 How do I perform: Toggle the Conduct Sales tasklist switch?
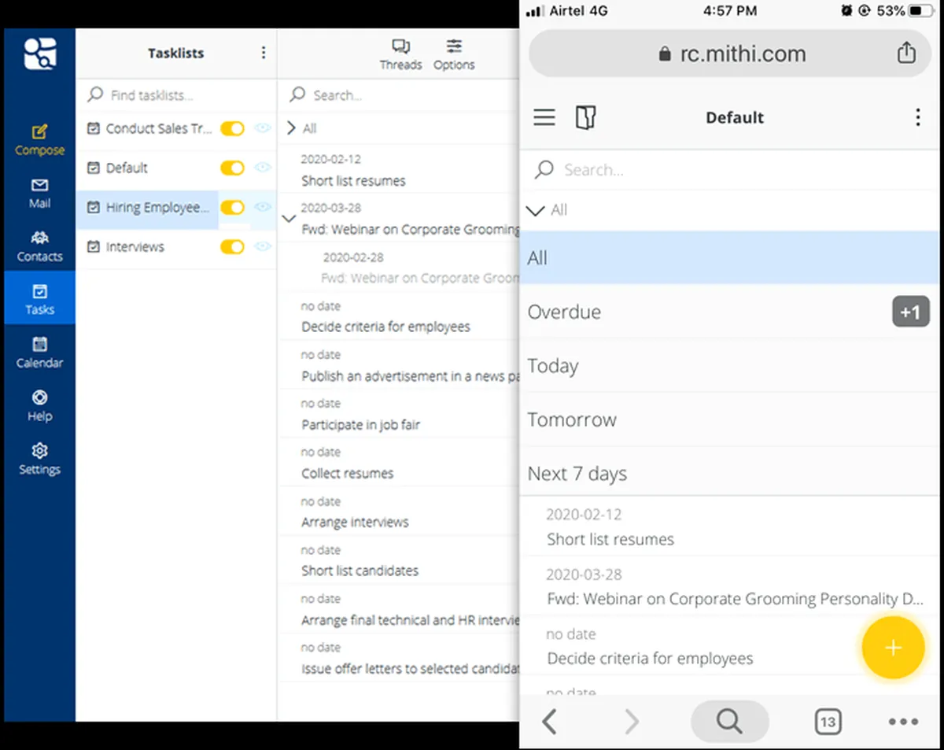point(232,128)
